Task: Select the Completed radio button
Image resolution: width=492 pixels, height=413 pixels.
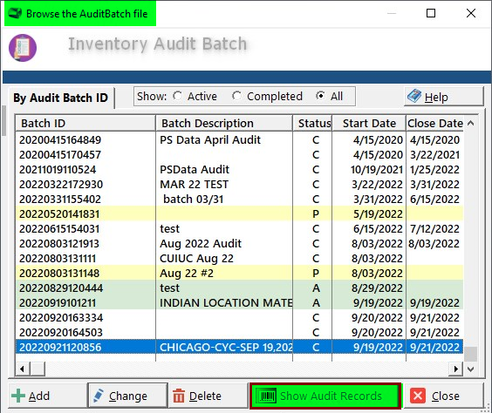Action: tap(236, 96)
